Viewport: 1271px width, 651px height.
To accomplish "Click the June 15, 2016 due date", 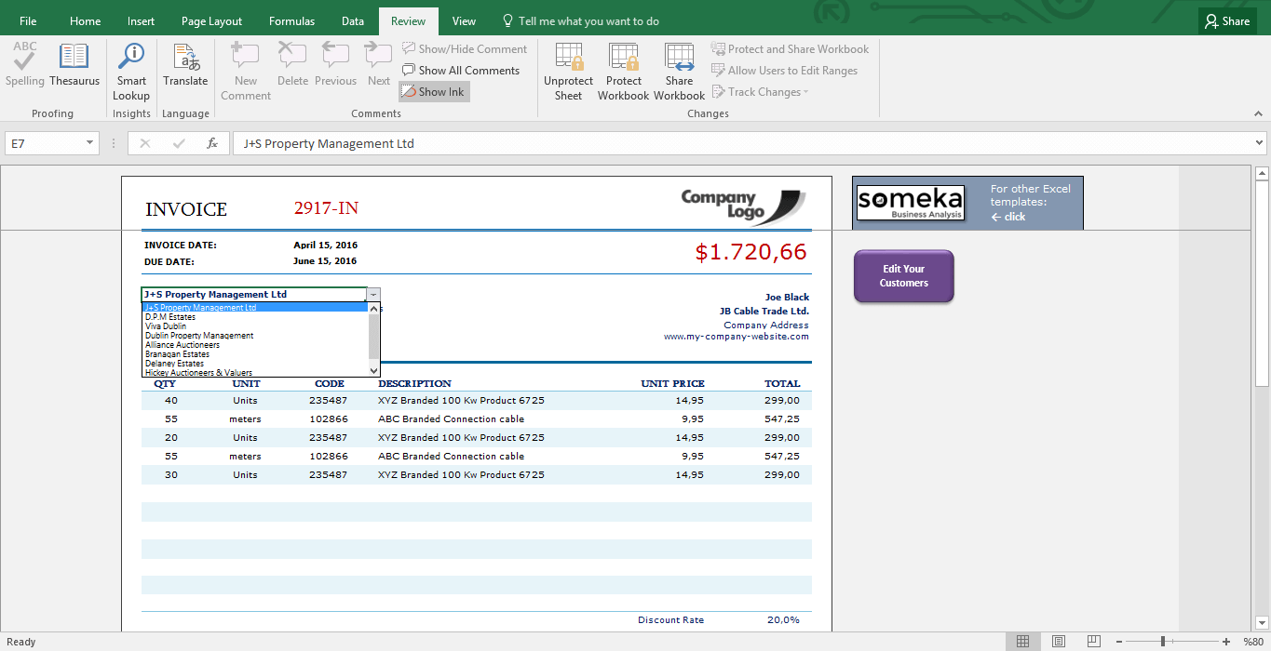I will (x=325, y=262).
